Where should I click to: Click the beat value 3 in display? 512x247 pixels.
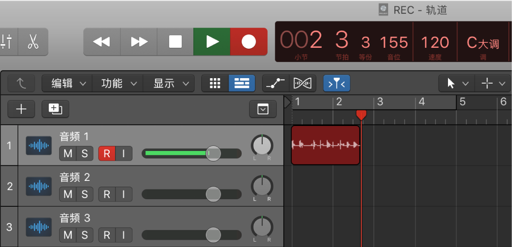(342, 40)
